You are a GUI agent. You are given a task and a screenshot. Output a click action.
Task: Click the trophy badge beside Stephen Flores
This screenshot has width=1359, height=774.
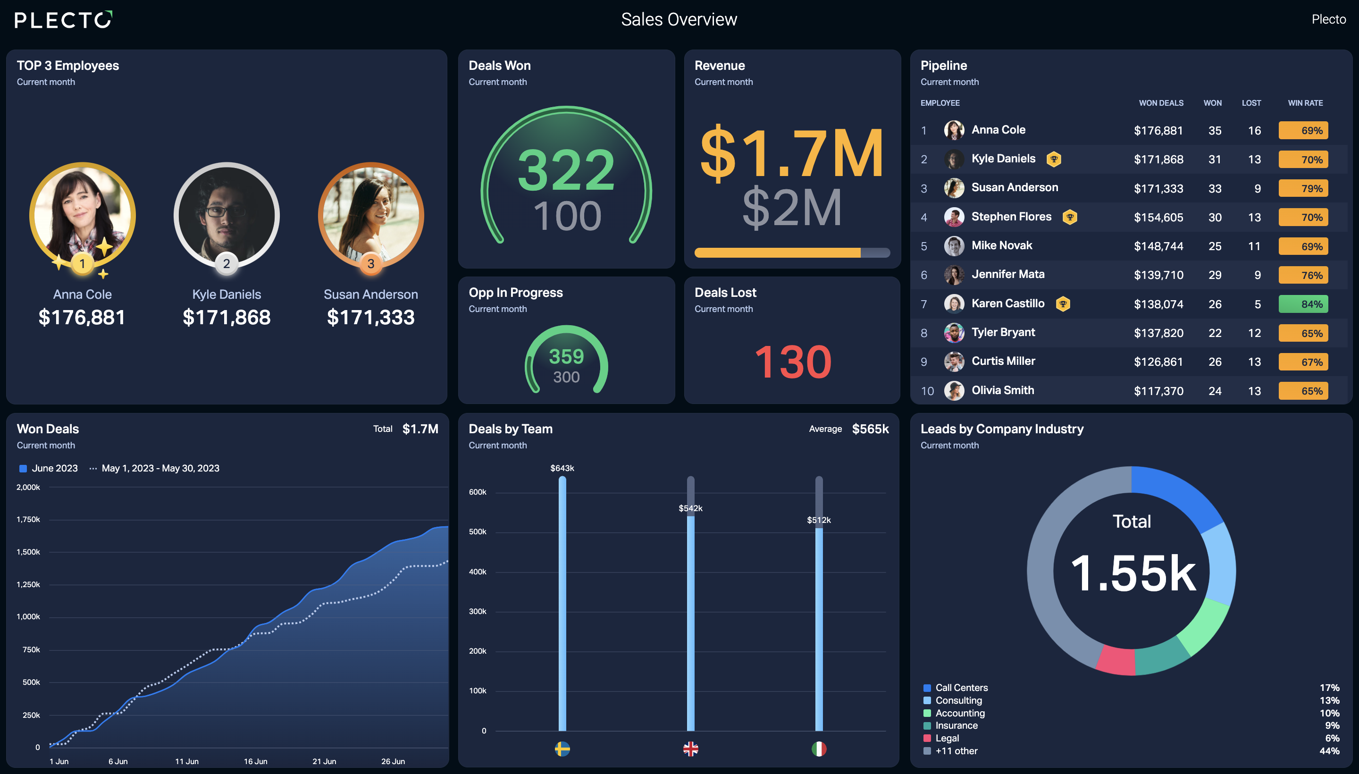(x=1069, y=217)
